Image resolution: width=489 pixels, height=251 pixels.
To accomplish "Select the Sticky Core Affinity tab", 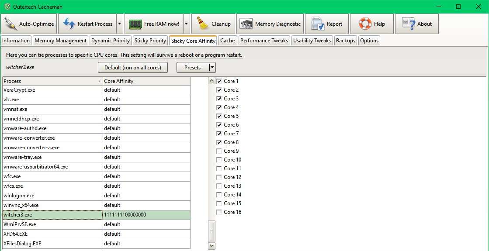I will click(193, 41).
